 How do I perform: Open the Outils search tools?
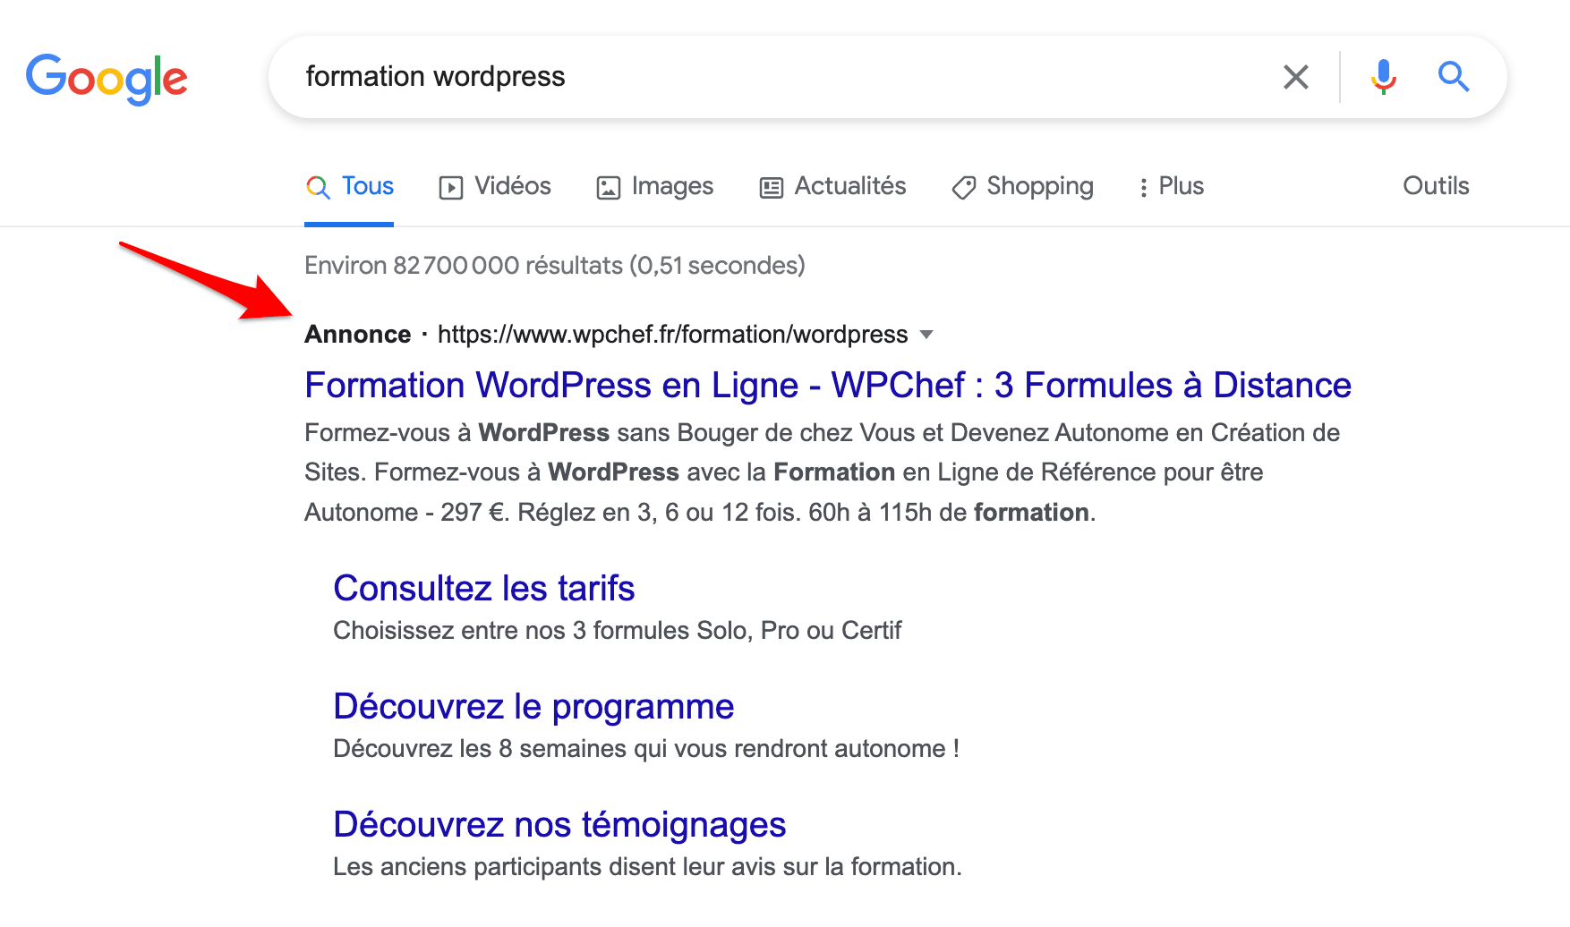click(1436, 186)
